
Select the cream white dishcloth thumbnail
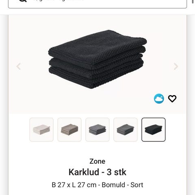(x=41, y=130)
